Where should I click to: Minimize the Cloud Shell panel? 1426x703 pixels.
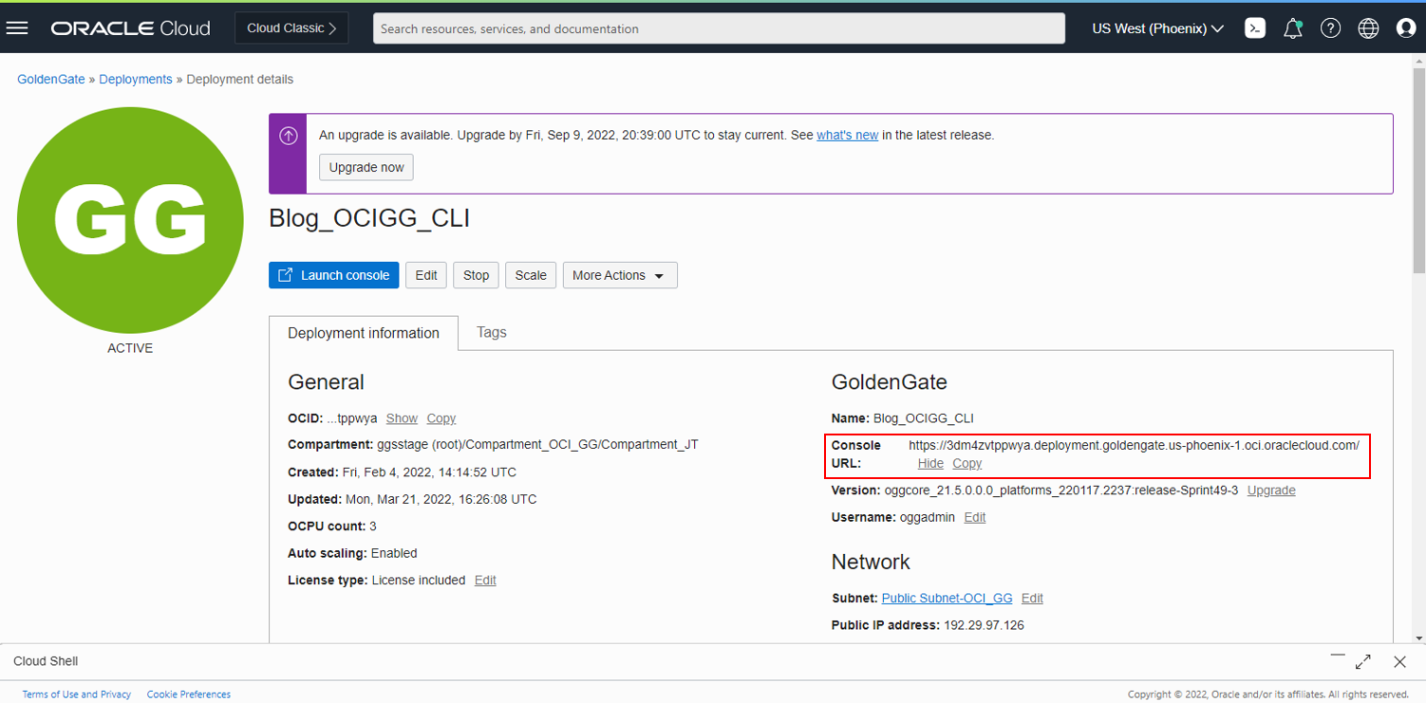(1338, 657)
